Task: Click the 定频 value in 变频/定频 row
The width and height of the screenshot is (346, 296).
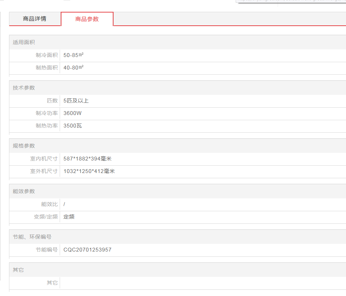Action: pyautogui.click(x=69, y=217)
